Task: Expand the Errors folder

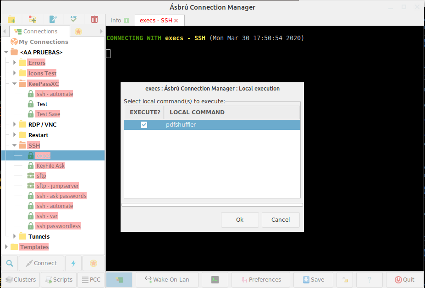Action: click(15, 63)
